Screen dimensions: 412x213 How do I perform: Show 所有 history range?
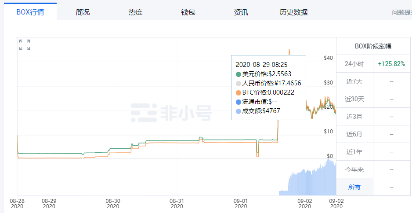pyautogui.click(x=354, y=187)
